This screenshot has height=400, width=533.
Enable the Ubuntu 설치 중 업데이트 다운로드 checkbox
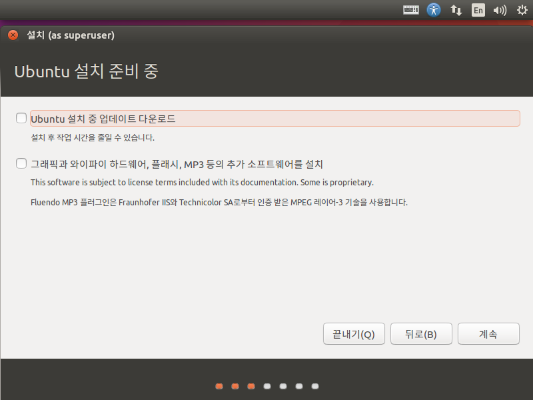[x=21, y=118]
